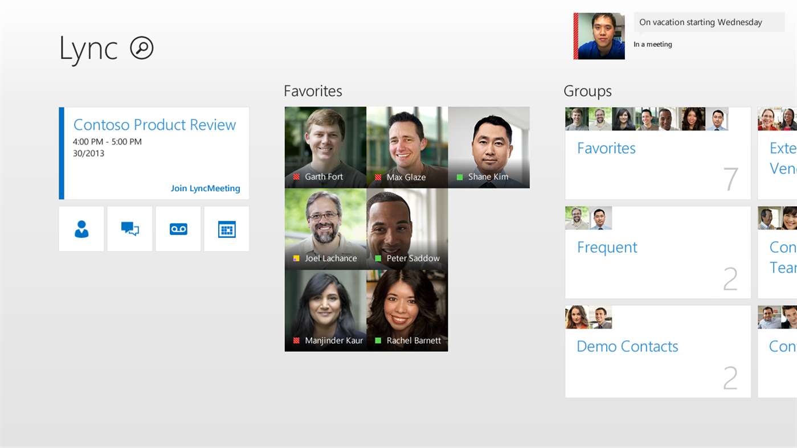This screenshot has height=448, width=797.
Task: Select Shane Kim's contact photo
Action: pyautogui.click(x=489, y=147)
